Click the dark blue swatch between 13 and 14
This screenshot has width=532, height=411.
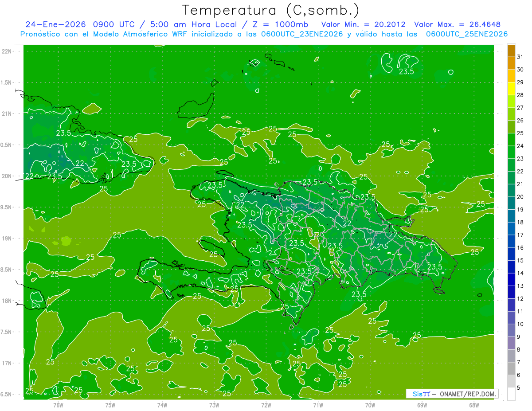pos(511,280)
